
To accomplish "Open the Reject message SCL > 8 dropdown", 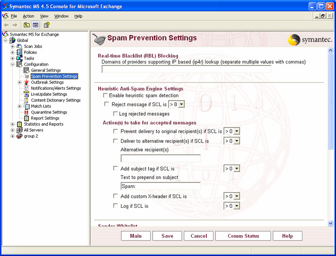I will click(x=181, y=104).
